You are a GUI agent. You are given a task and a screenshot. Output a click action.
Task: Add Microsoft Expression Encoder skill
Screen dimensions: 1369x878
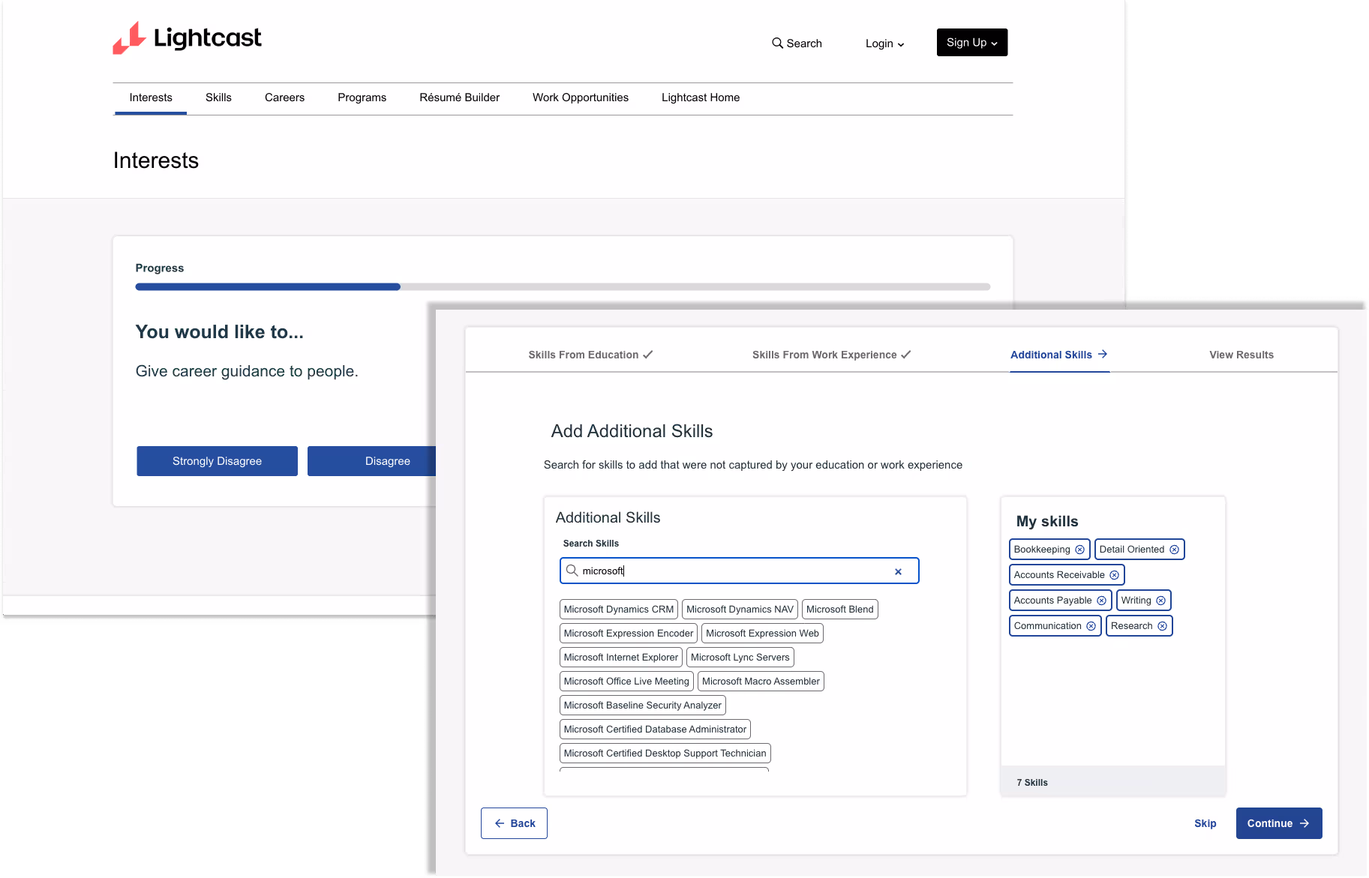629,634
